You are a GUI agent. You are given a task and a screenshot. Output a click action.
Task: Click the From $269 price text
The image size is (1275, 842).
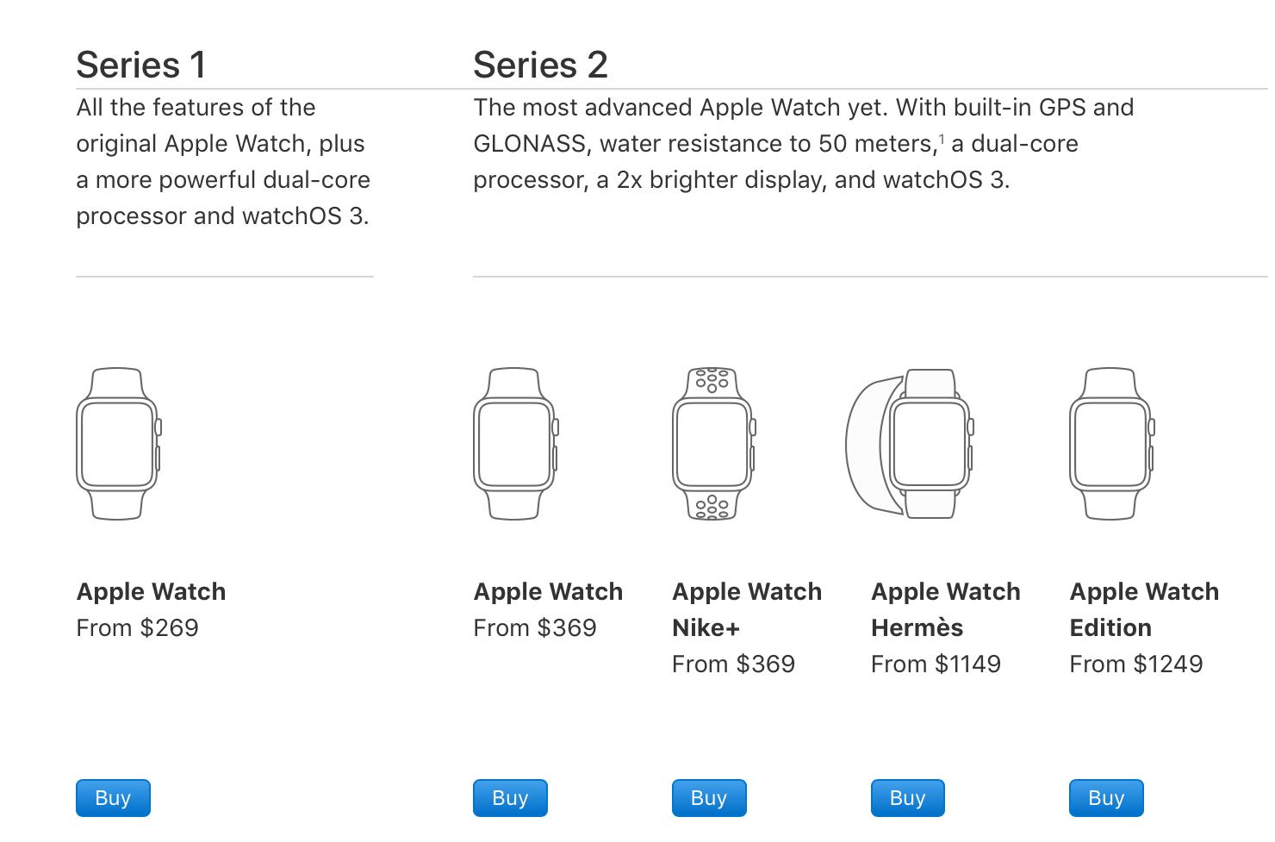pos(137,627)
